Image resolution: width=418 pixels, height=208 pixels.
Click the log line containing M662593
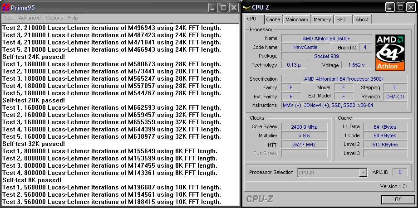[x=112, y=107]
